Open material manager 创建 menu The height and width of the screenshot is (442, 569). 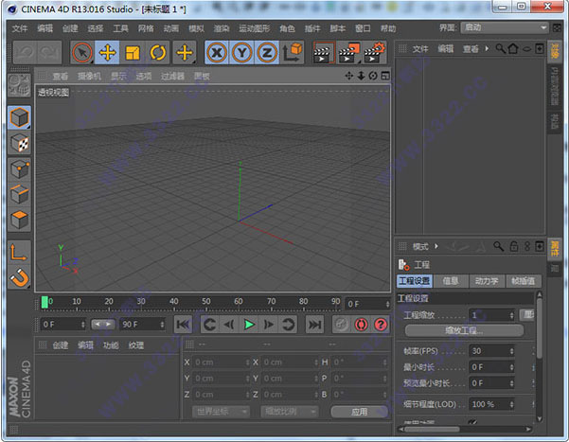[61, 345]
